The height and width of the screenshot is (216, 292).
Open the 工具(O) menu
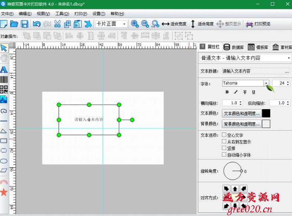(x=62, y=14)
